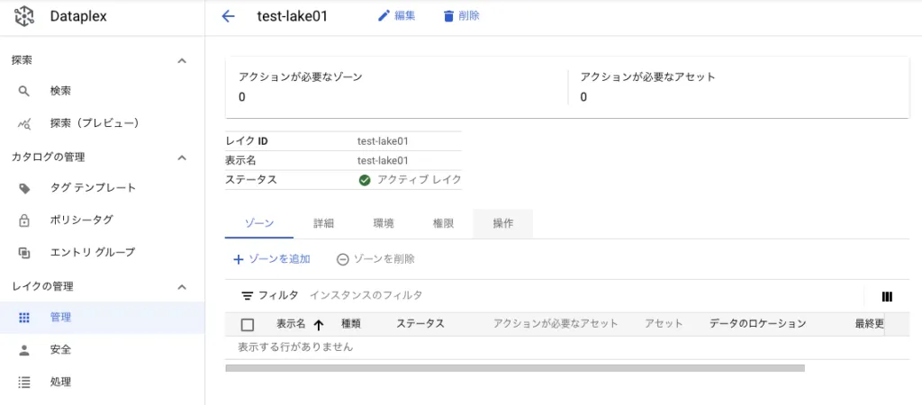Image resolution: width=922 pixels, height=405 pixels.
Task: Click the pencil edit icon
Action: coord(384,16)
